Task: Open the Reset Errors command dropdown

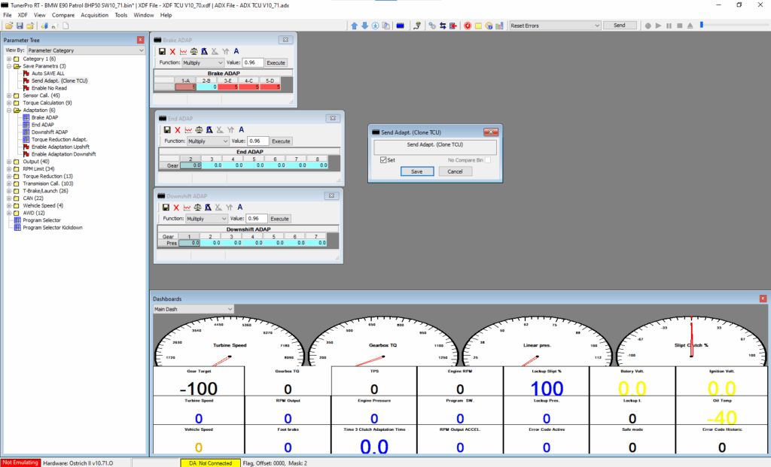Action: (555, 26)
